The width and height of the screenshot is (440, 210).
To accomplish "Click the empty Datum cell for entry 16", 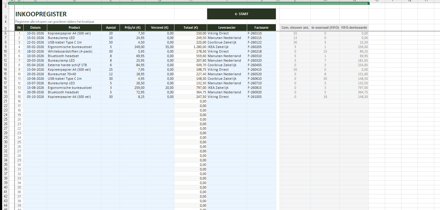I will click(35, 101).
